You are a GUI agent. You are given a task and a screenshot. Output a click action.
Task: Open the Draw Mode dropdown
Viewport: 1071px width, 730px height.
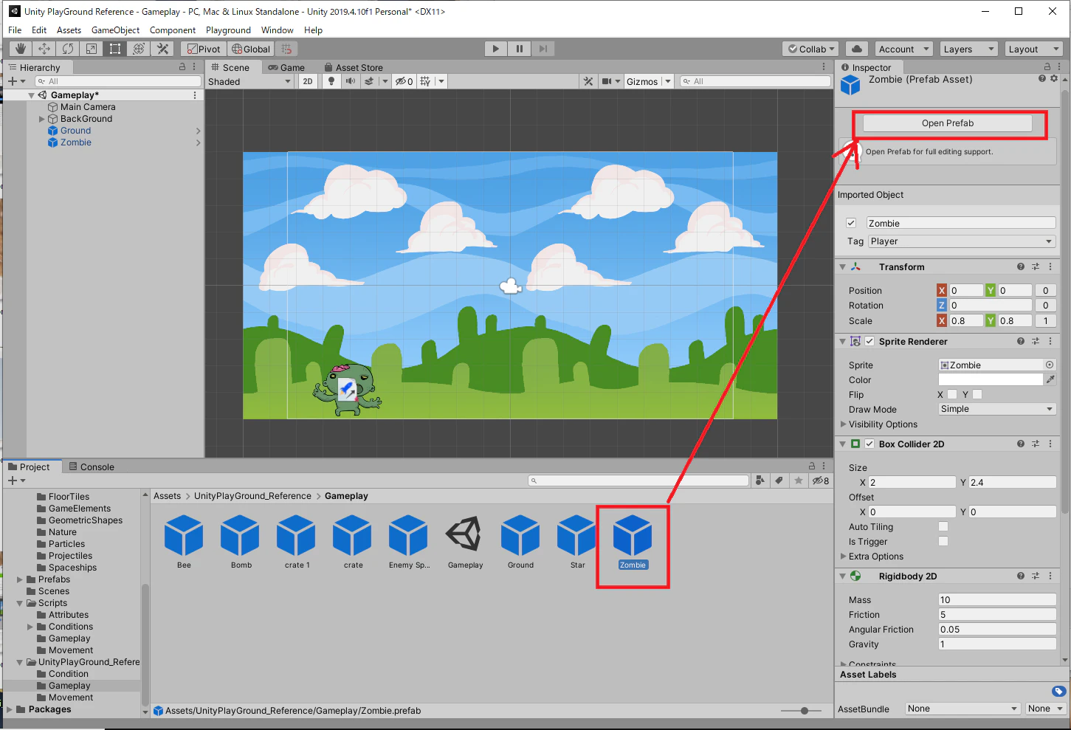[x=997, y=409]
